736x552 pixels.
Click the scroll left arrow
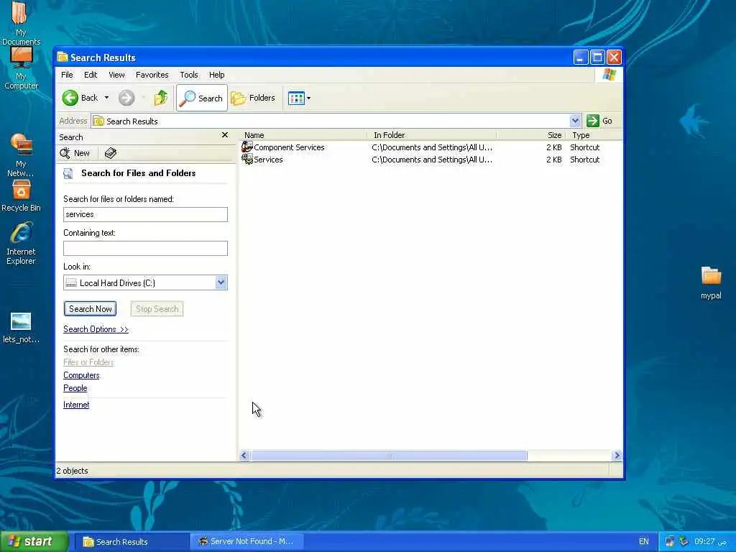pyautogui.click(x=244, y=456)
